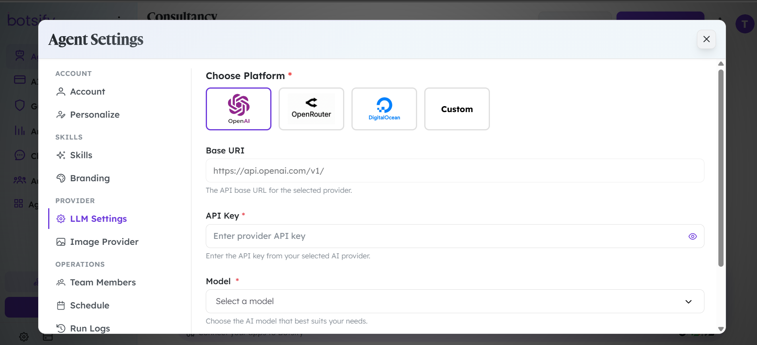Open the Image Provider section

point(98,242)
